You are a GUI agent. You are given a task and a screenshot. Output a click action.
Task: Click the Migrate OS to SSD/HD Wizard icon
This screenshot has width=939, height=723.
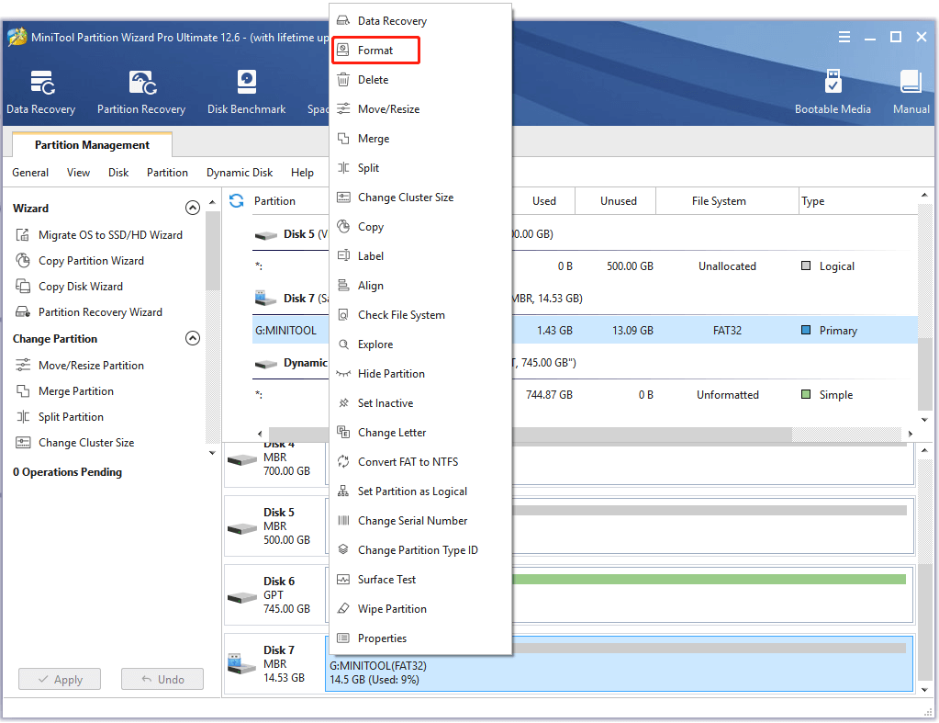pos(23,235)
